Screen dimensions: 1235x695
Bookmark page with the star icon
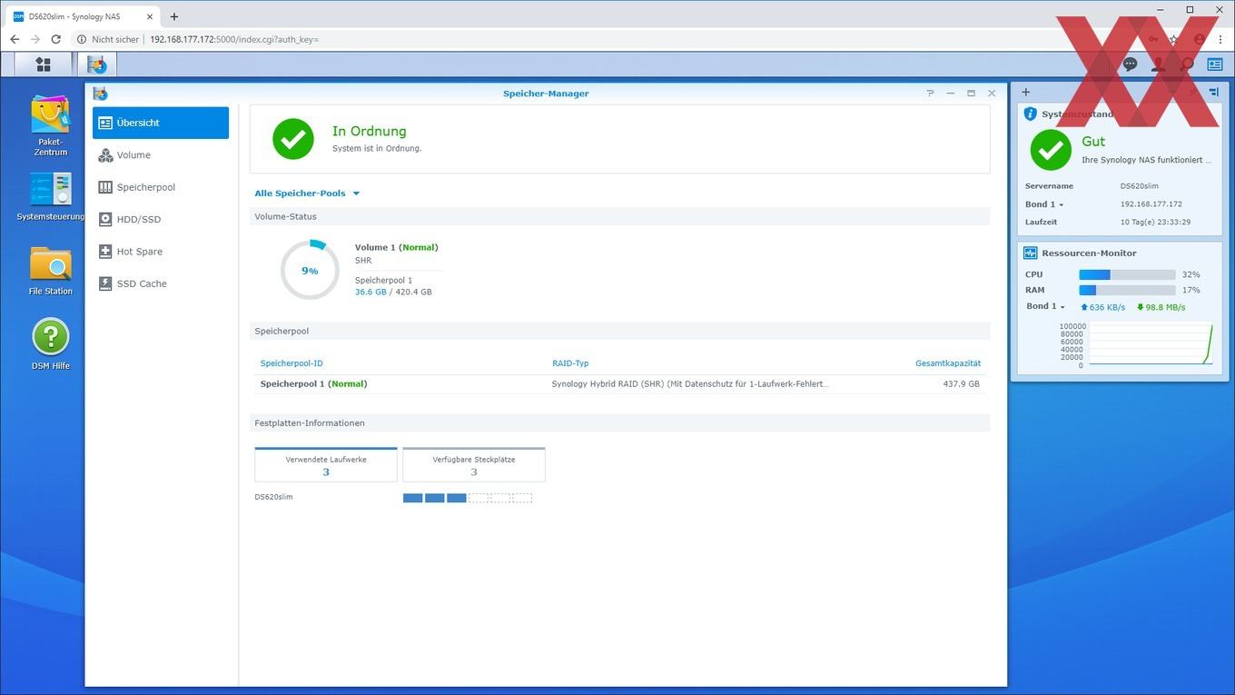(x=1174, y=39)
